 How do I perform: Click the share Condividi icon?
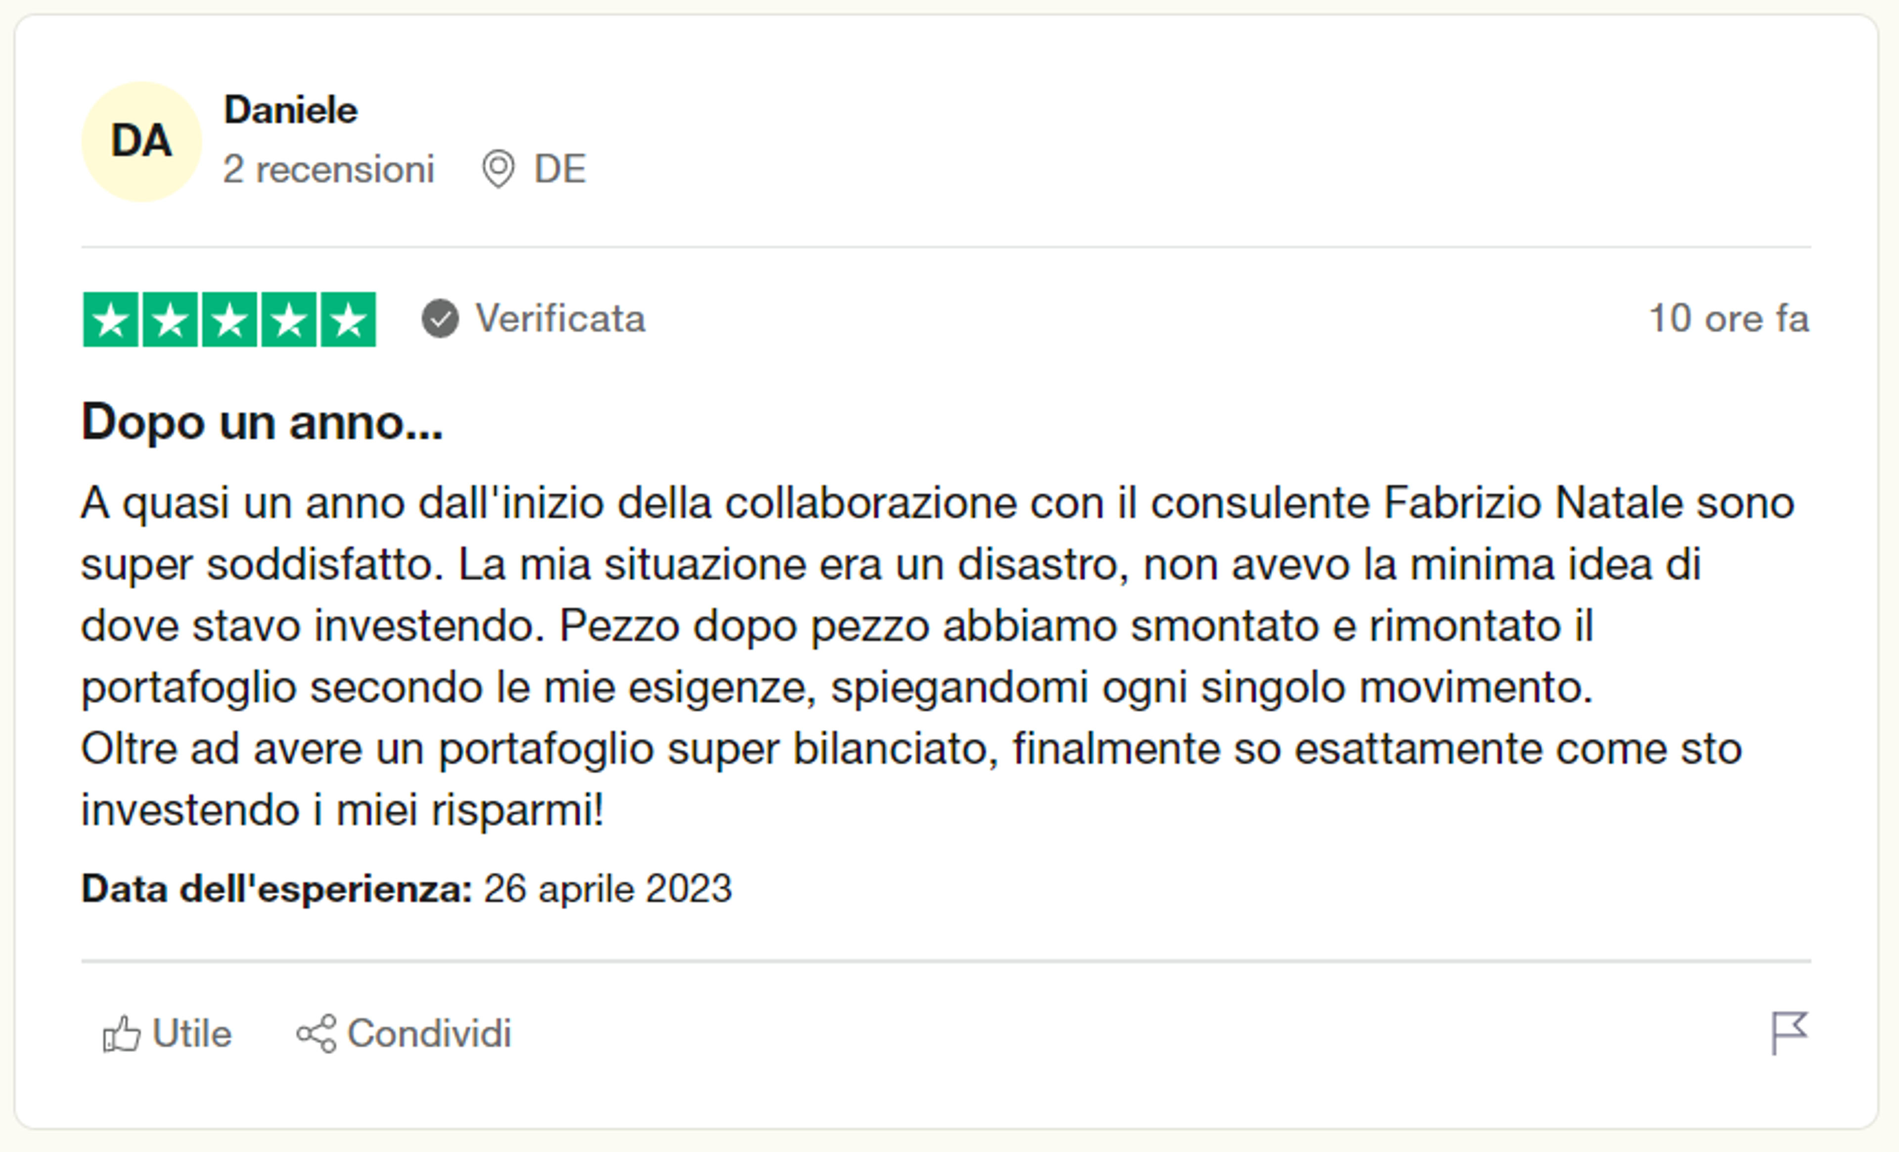pos(316,1034)
